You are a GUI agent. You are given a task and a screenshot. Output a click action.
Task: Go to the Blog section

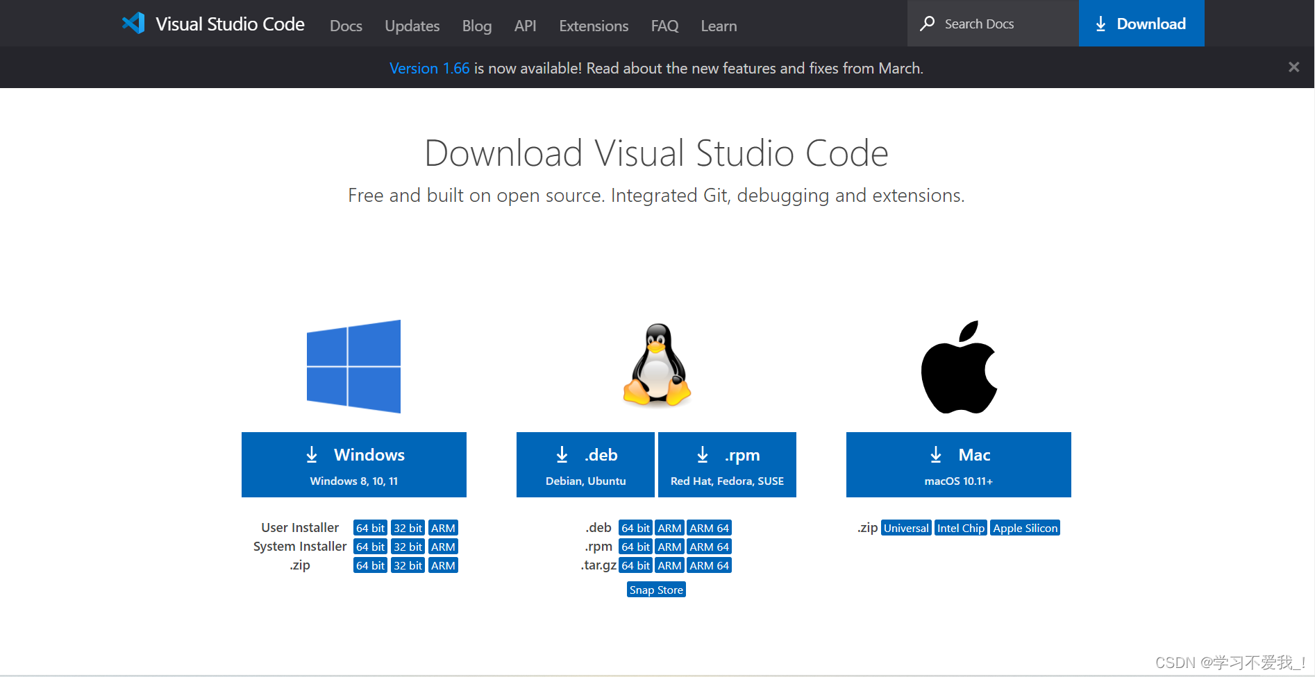[x=476, y=26]
